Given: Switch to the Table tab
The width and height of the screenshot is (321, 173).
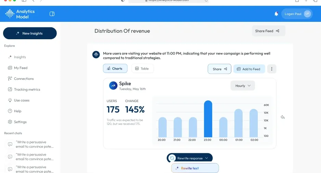Looking at the screenshot, I should click(x=142, y=69).
